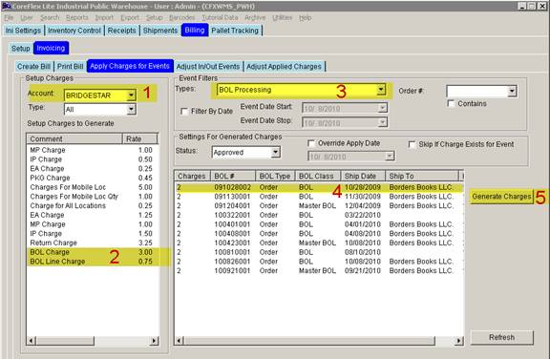The width and height of the screenshot is (550, 359).
Task: Select BOL row 091028002
Action: pos(319,187)
